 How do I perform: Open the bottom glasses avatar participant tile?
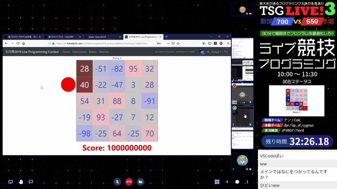[x=243, y=161]
